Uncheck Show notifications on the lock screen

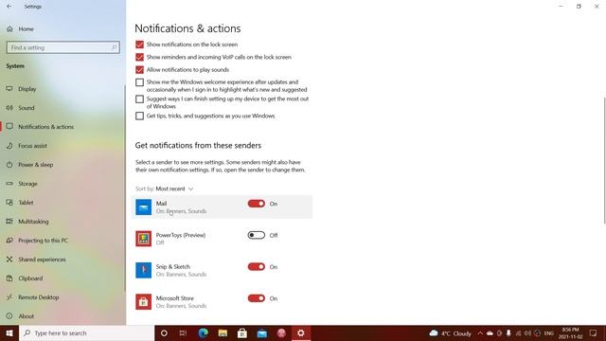(x=139, y=45)
